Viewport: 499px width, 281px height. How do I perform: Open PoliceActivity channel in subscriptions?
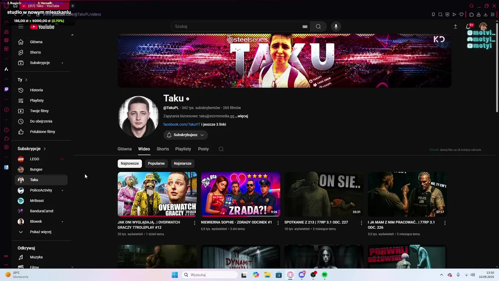[41, 190]
